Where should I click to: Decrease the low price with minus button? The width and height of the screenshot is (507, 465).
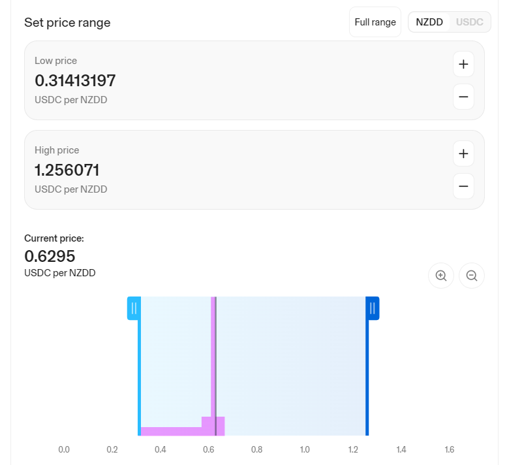[463, 97]
